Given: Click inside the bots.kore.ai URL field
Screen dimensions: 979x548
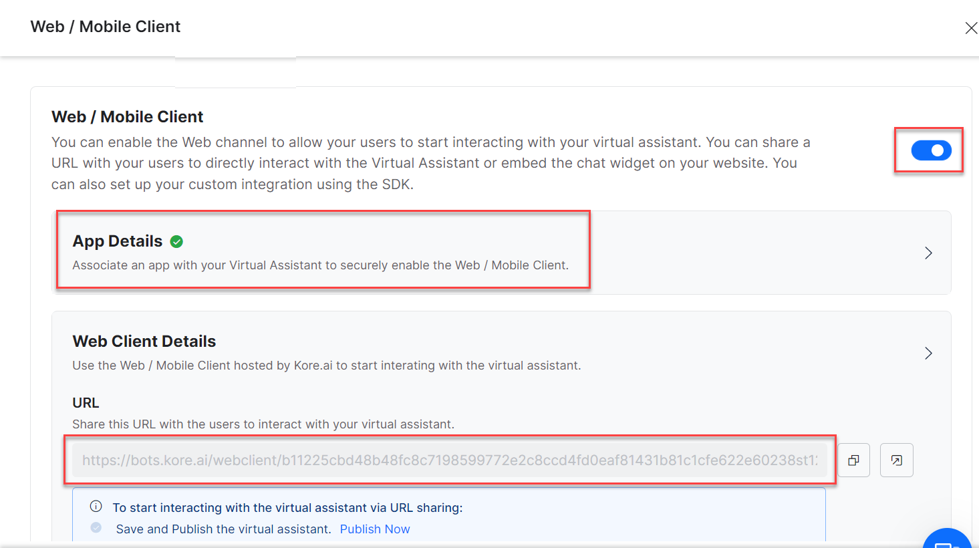Looking at the screenshot, I should pos(449,460).
